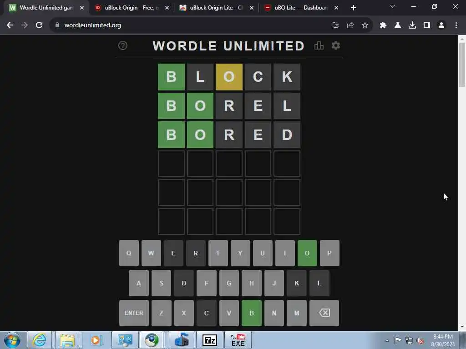Click the Chrome labs flask icon
The width and height of the screenshot is (466, 349).
point(398,25)
